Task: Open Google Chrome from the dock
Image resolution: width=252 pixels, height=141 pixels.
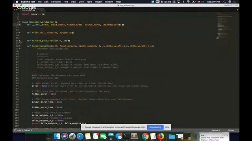Action: point(145,136)
